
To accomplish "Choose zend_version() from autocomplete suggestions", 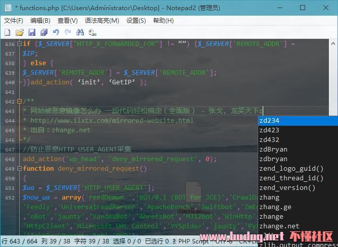I will click(287, 188).
